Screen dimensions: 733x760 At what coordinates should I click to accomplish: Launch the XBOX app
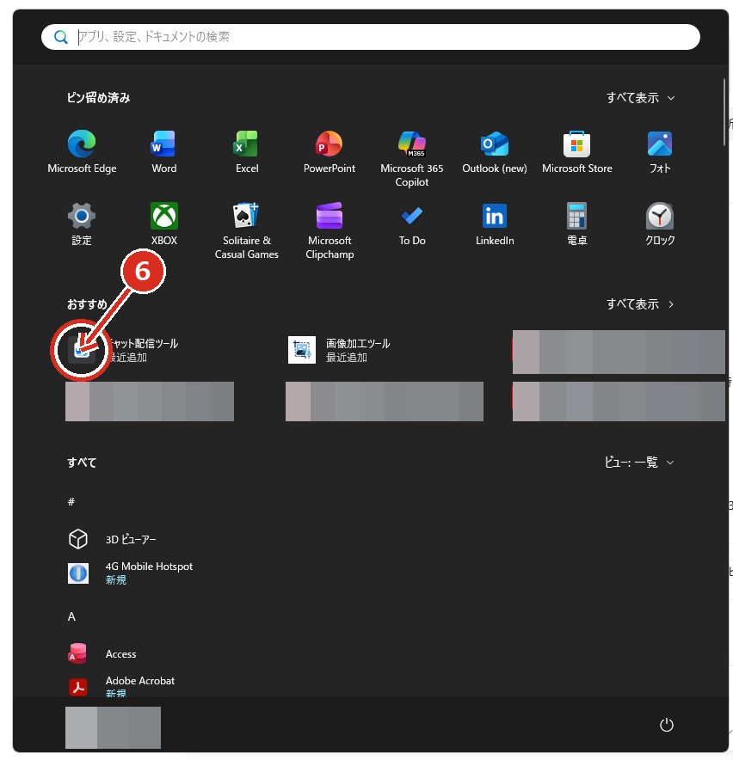(164, 224)
